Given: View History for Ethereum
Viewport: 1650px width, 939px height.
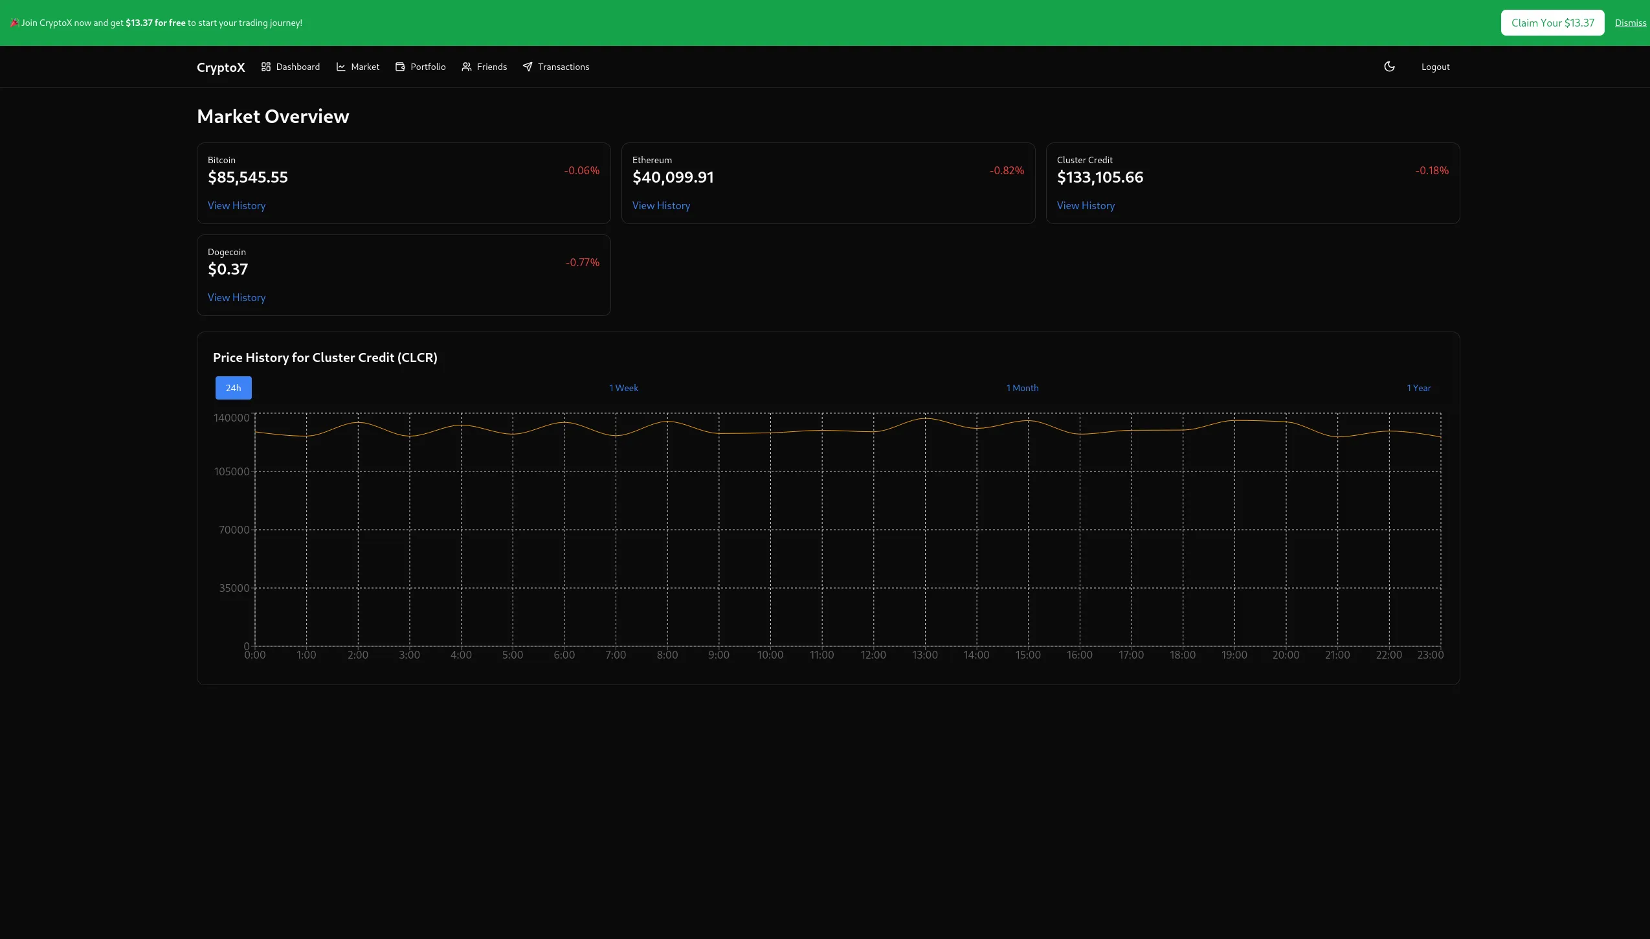Looking at the screenshot, I should [x=661, y=205].
